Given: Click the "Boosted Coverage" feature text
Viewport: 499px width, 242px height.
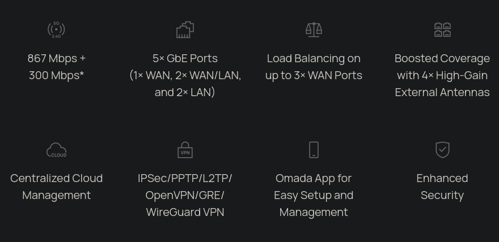Looking at the screenshot, I should 442,58.
